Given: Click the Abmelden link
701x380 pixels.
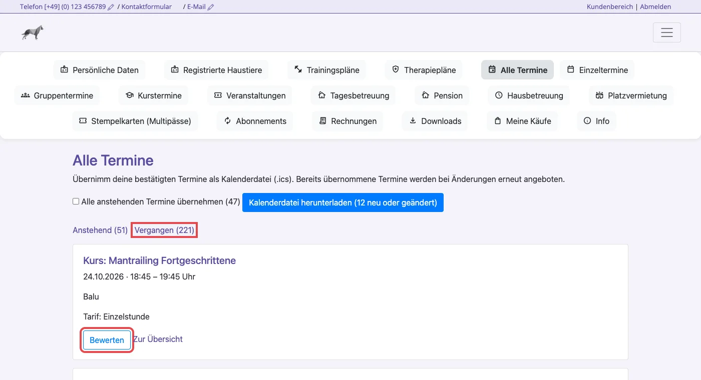Looking at the screenshot, I should tap(655, 7).
